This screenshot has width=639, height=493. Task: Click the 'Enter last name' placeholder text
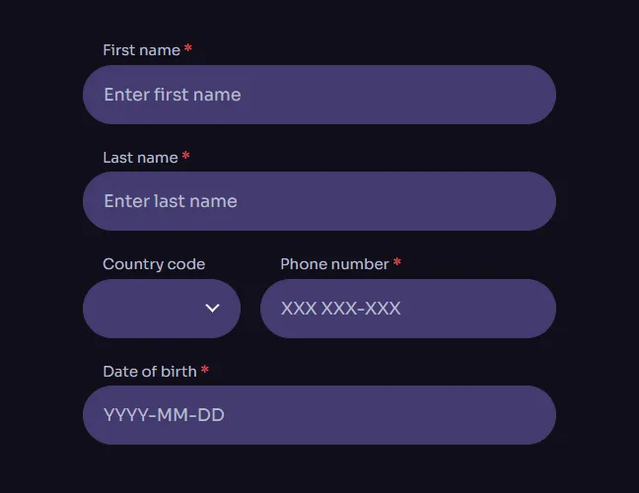171,201
